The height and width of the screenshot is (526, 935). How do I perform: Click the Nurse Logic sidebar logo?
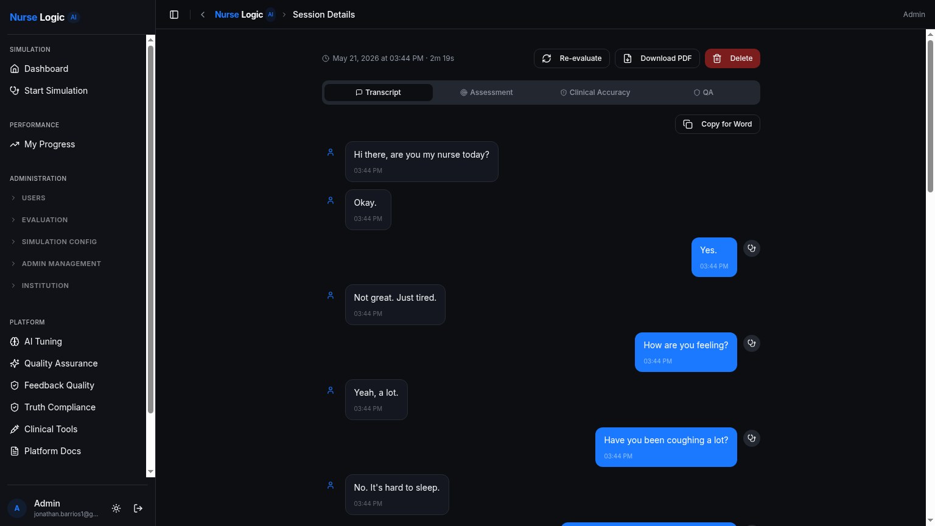tap(44, 17)
